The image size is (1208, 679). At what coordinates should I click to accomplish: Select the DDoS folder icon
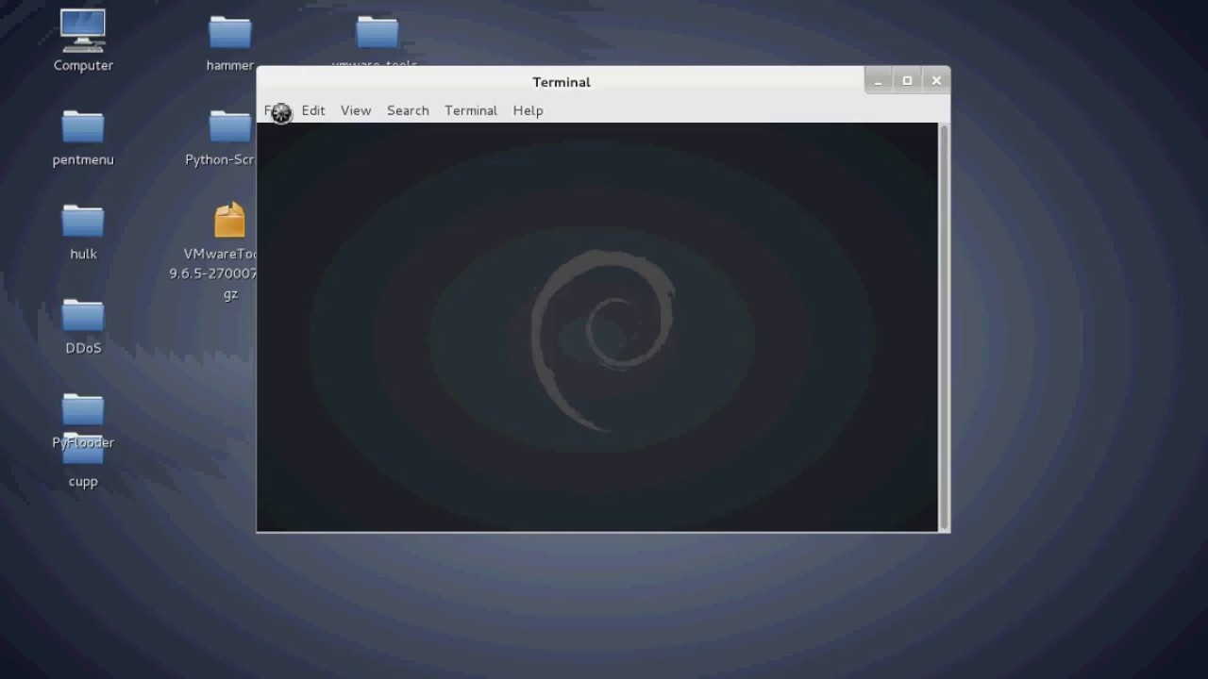(x=83, y=316)
